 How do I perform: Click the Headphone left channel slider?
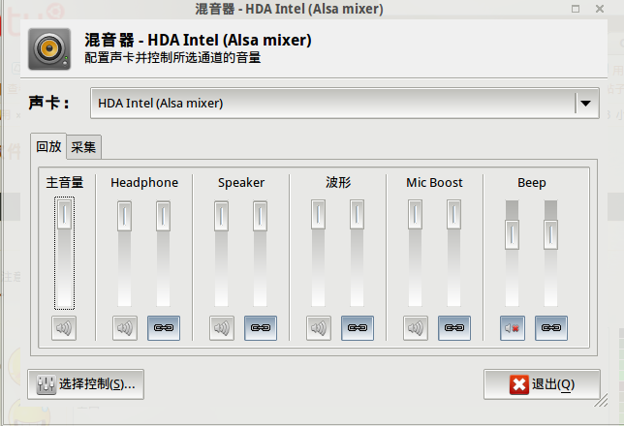pos(124,216)
